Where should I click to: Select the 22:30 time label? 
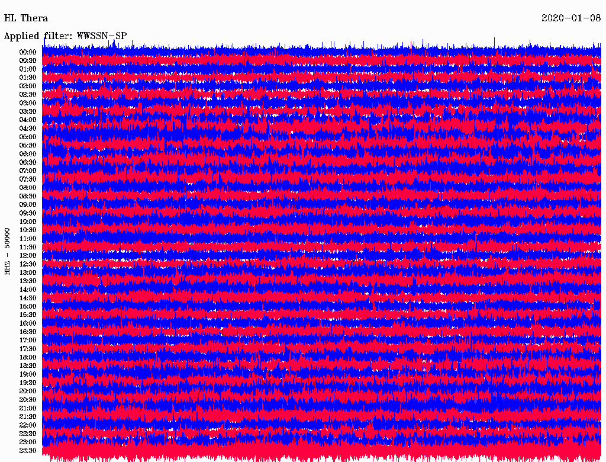pos(27,434)
